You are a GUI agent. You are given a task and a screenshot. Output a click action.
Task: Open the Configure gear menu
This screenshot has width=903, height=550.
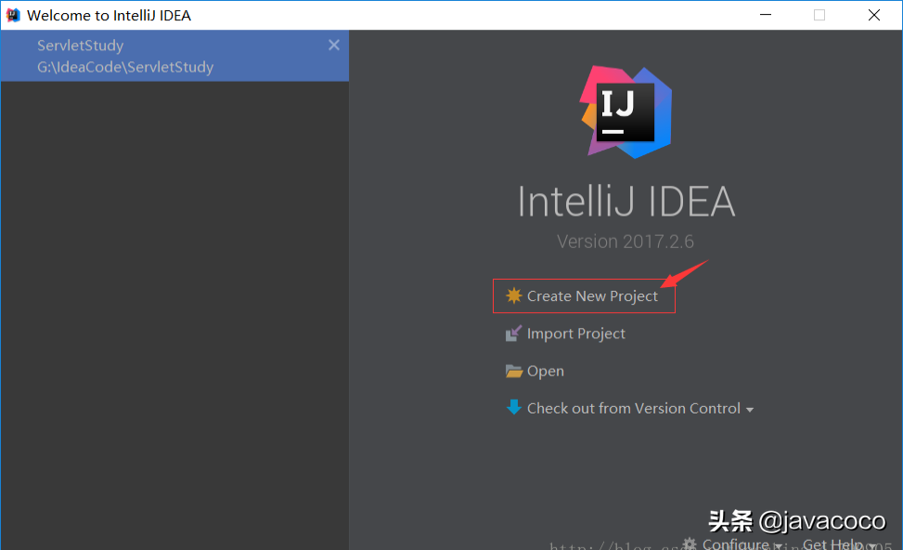coord(731,543)
